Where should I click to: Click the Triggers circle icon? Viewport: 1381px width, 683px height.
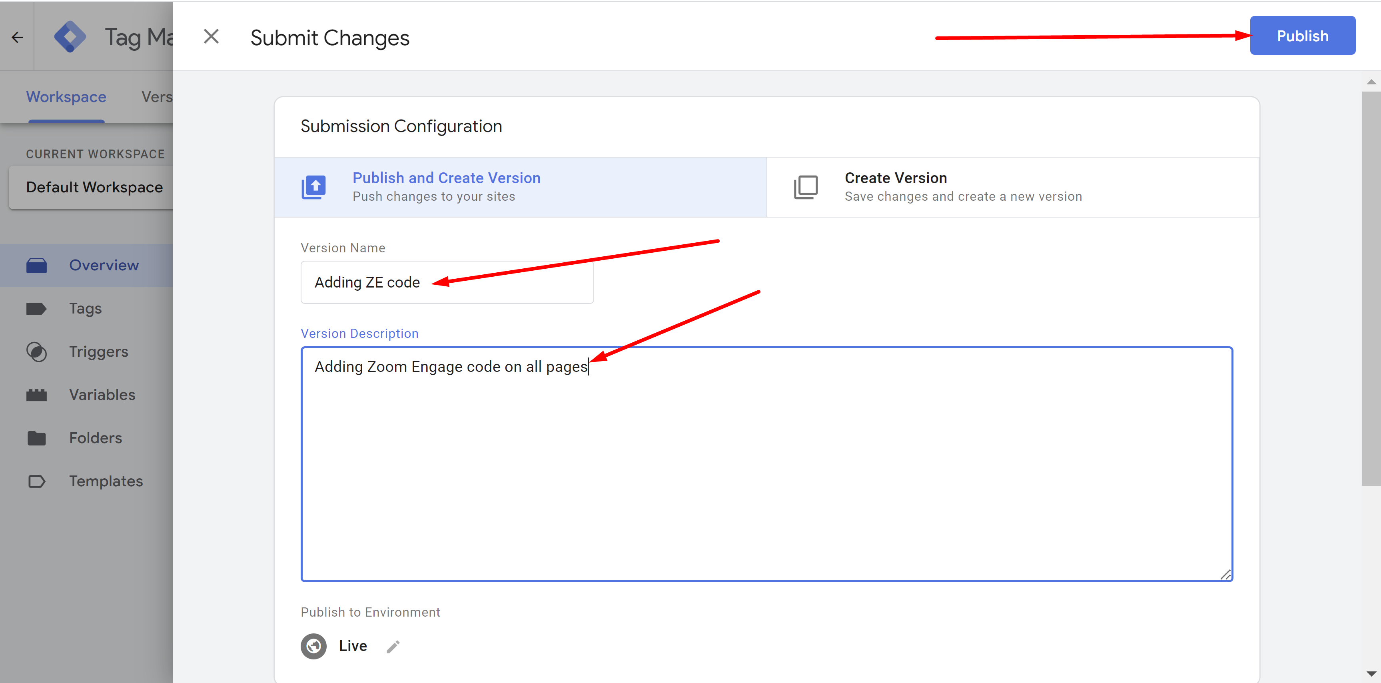pyautogui.click(x=36, y=351)
